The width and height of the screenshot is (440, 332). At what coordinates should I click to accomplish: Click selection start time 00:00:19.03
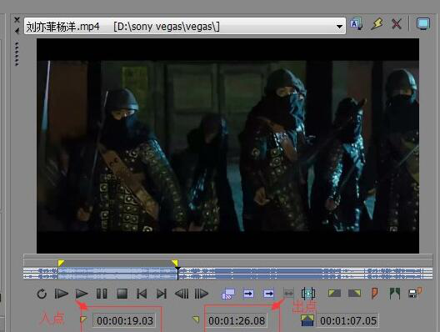(125, 320)
